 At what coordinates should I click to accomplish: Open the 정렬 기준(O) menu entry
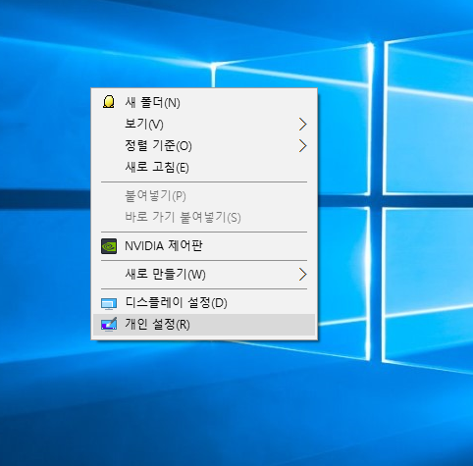[x=204, y=145]
